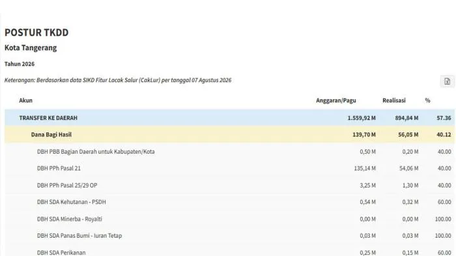Select DBH SDA Panas Bumi - Iuran Tetap
456x256 pixels.
pyautogui.click(x=79, y=236)
